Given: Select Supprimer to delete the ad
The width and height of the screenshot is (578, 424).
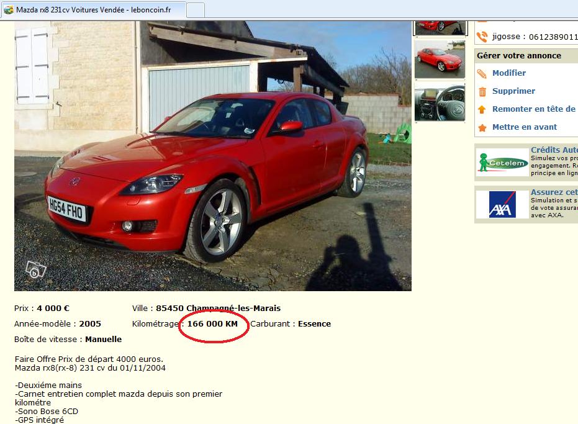Looking at the screenshot, I should [x=513, y=91].
